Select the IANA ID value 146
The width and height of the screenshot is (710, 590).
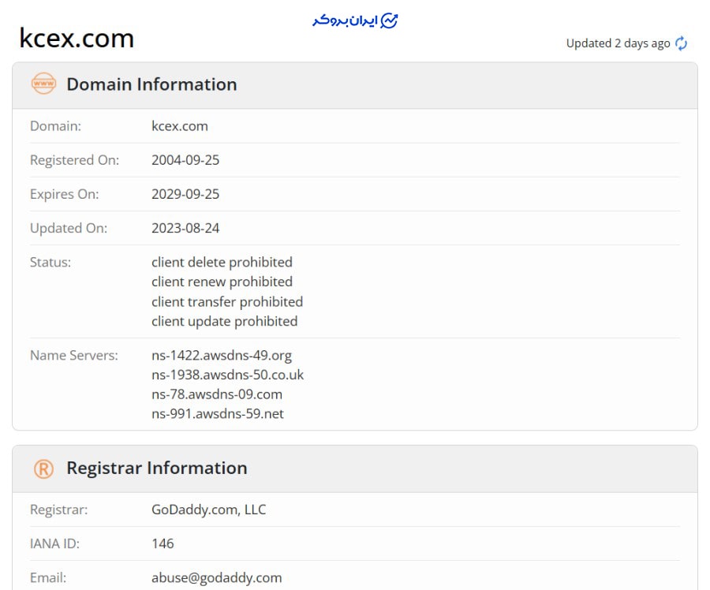[x=163, y=543]
